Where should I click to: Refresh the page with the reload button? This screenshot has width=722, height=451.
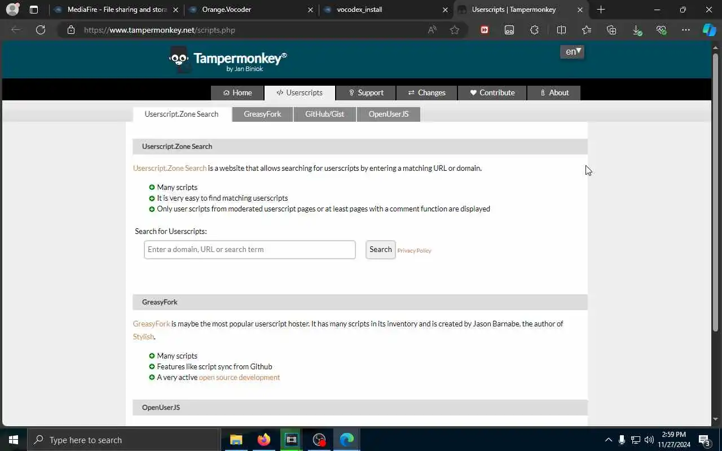point(41,30)
